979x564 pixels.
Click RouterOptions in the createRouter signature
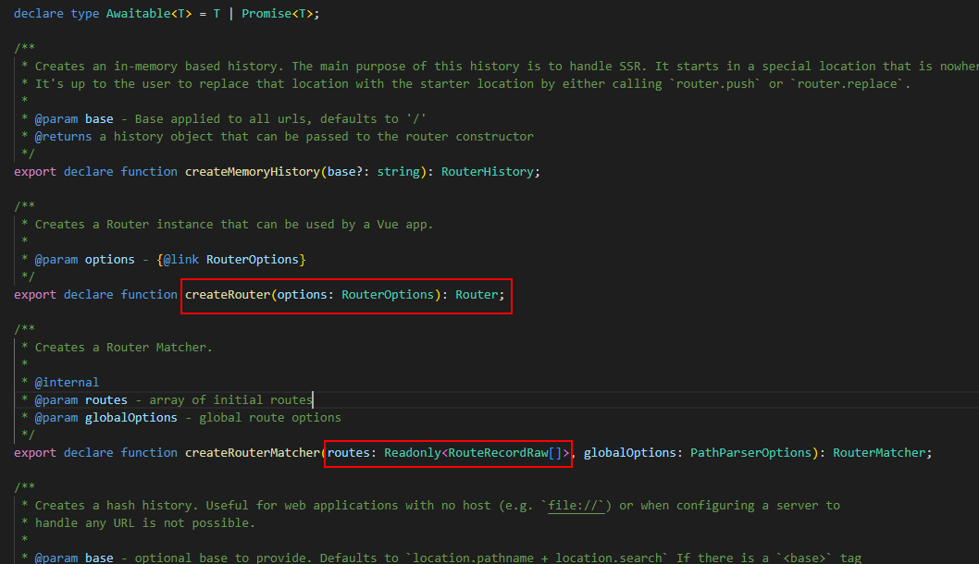click(388, 295)
